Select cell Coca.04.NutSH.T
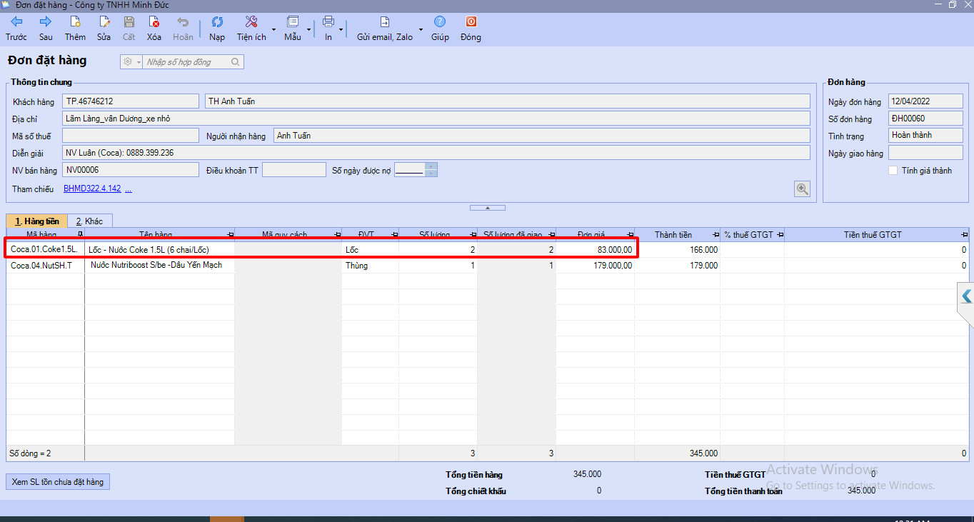The height and width of the screenshot is (522, 974). tap(46, 266)
